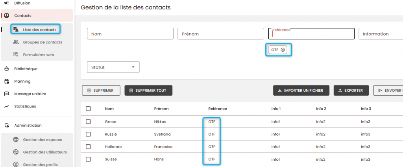This screenshot has height=167, width=403.
Task: Click the Gestion des espaces globe icon
Action: (x=16, y=140)
